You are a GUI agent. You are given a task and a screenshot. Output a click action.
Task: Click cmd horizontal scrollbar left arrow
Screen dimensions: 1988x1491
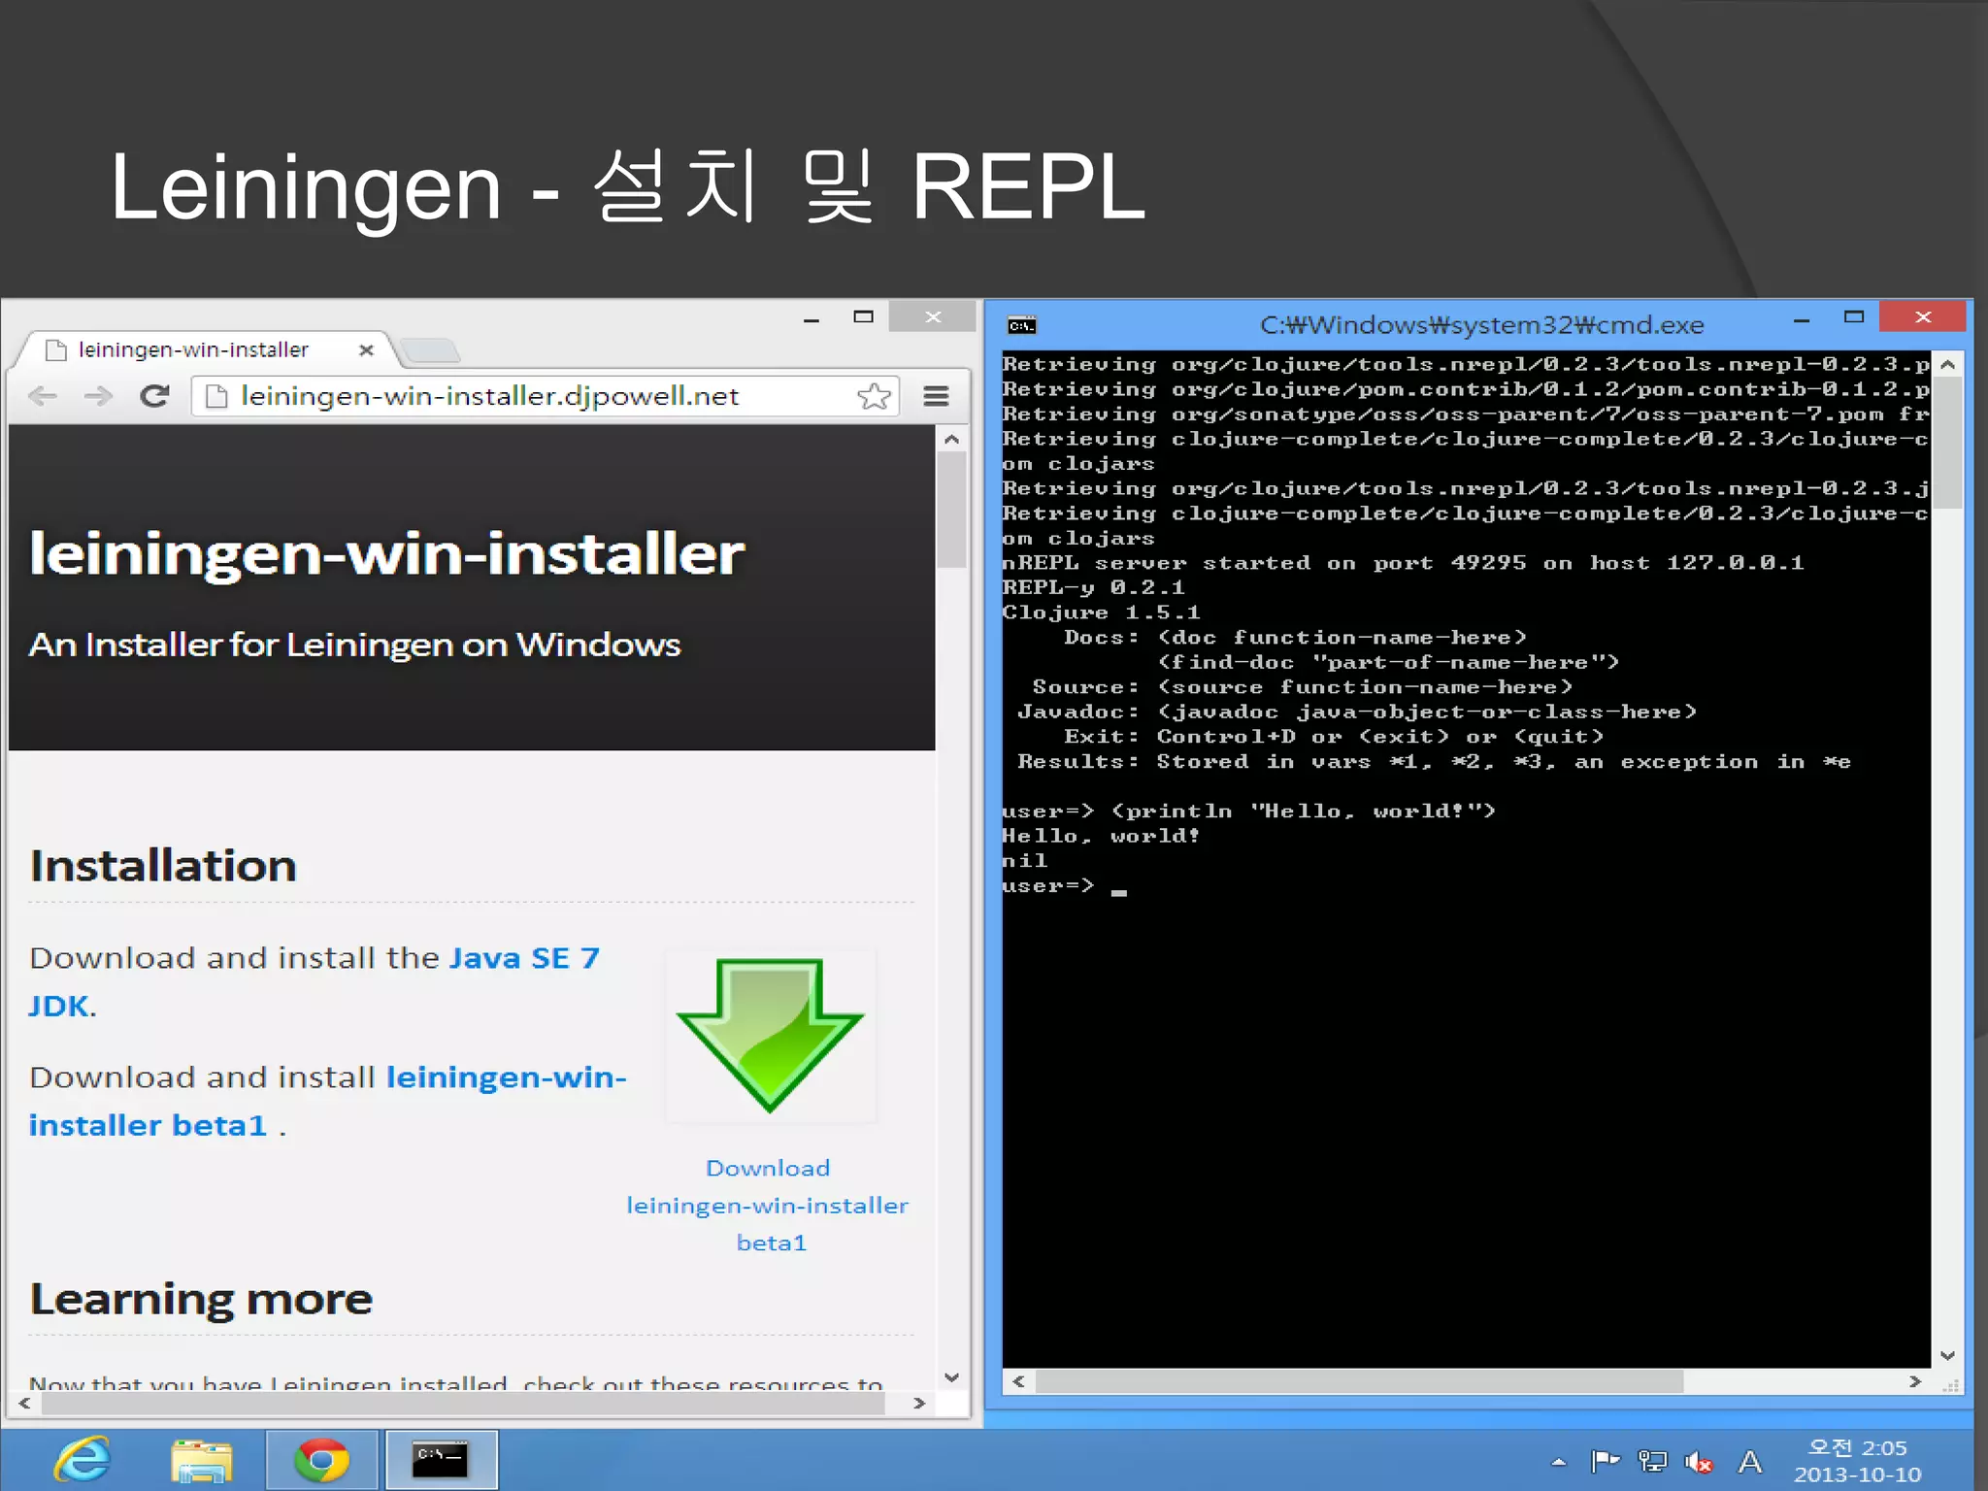(1018, 1381)
